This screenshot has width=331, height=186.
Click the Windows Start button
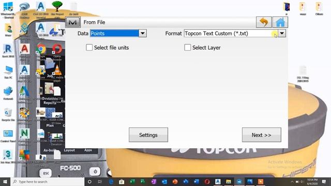tap(5, 181)
